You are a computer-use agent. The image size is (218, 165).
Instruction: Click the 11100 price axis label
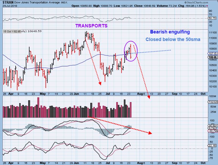coord(213,32)
